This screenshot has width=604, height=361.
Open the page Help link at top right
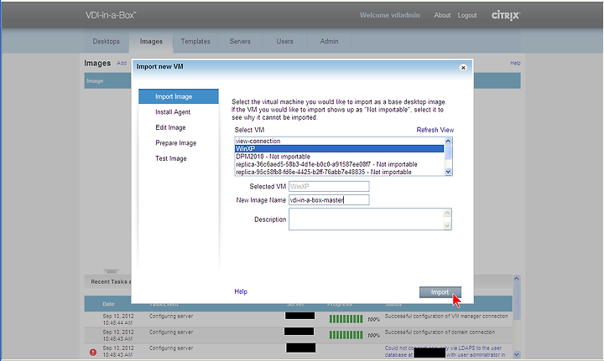[x=515, y=63]
